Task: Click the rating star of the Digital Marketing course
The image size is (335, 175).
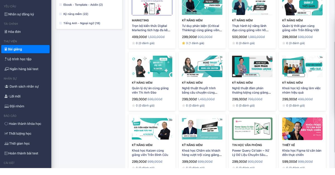Action: click(x=133, y=43)
